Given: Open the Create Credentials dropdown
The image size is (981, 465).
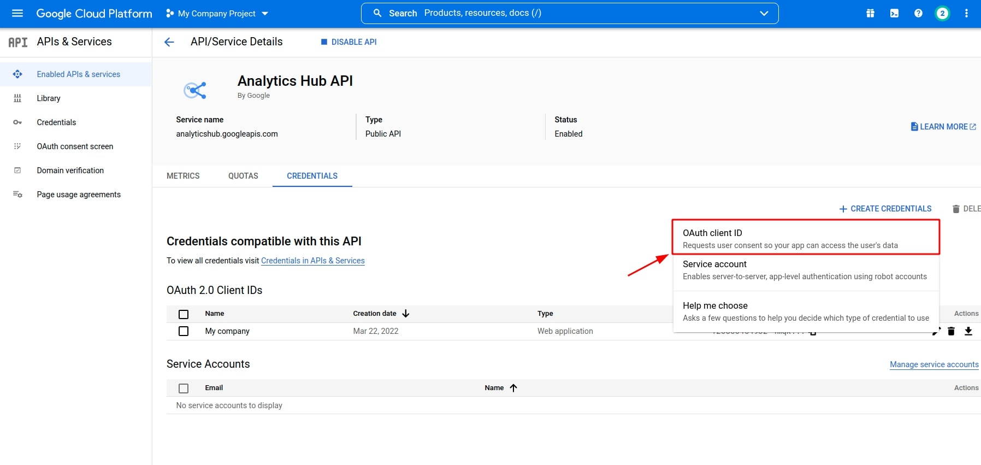Looking at the screenshot, I should pos(885,209).
